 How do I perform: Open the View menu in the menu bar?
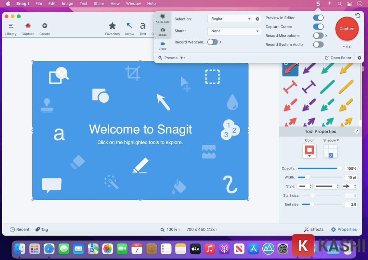tap(115, 4)
